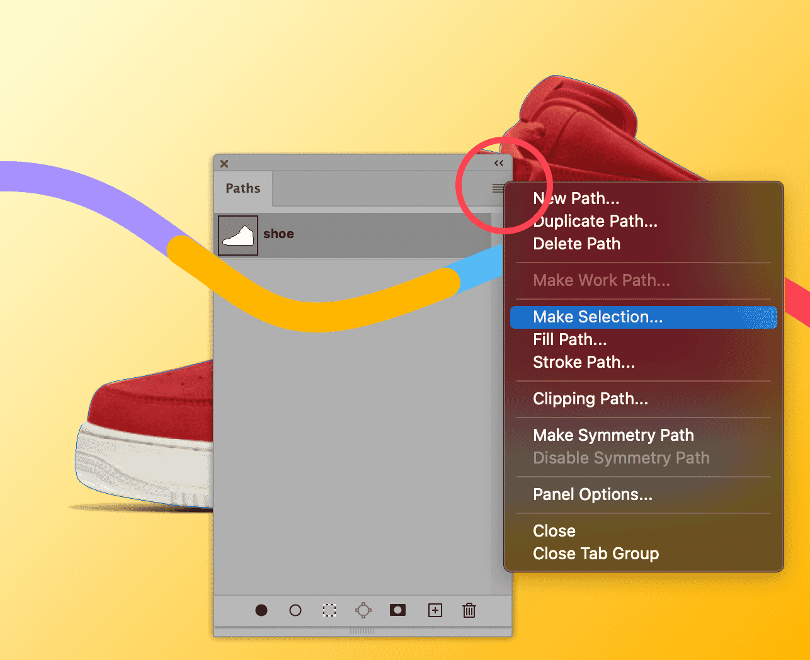The image size is (810, 660).
Task: Choose New Path... from panel menu
Action: (x=576, y=198)
